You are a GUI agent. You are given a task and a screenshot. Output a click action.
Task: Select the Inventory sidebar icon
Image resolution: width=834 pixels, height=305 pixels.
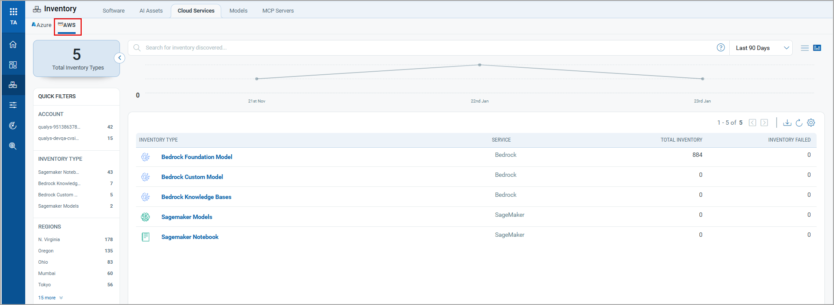[x=13, y=85]
